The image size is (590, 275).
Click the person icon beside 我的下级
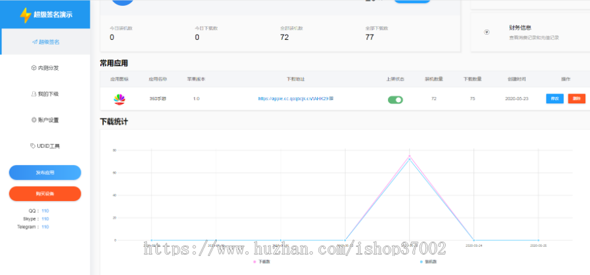click(x=33, y=94)
